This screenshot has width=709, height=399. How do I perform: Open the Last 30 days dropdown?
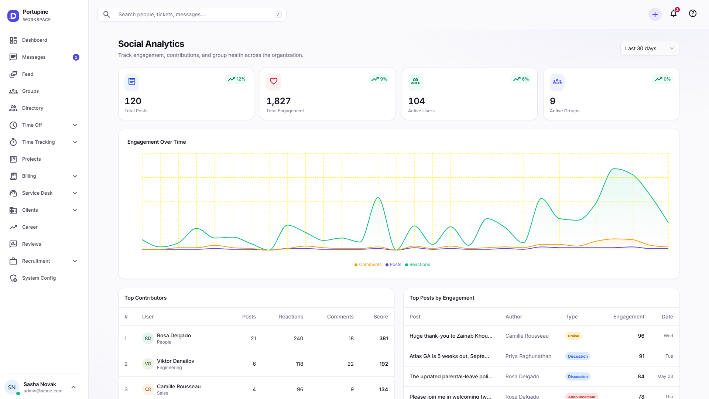tap(650, 48)
